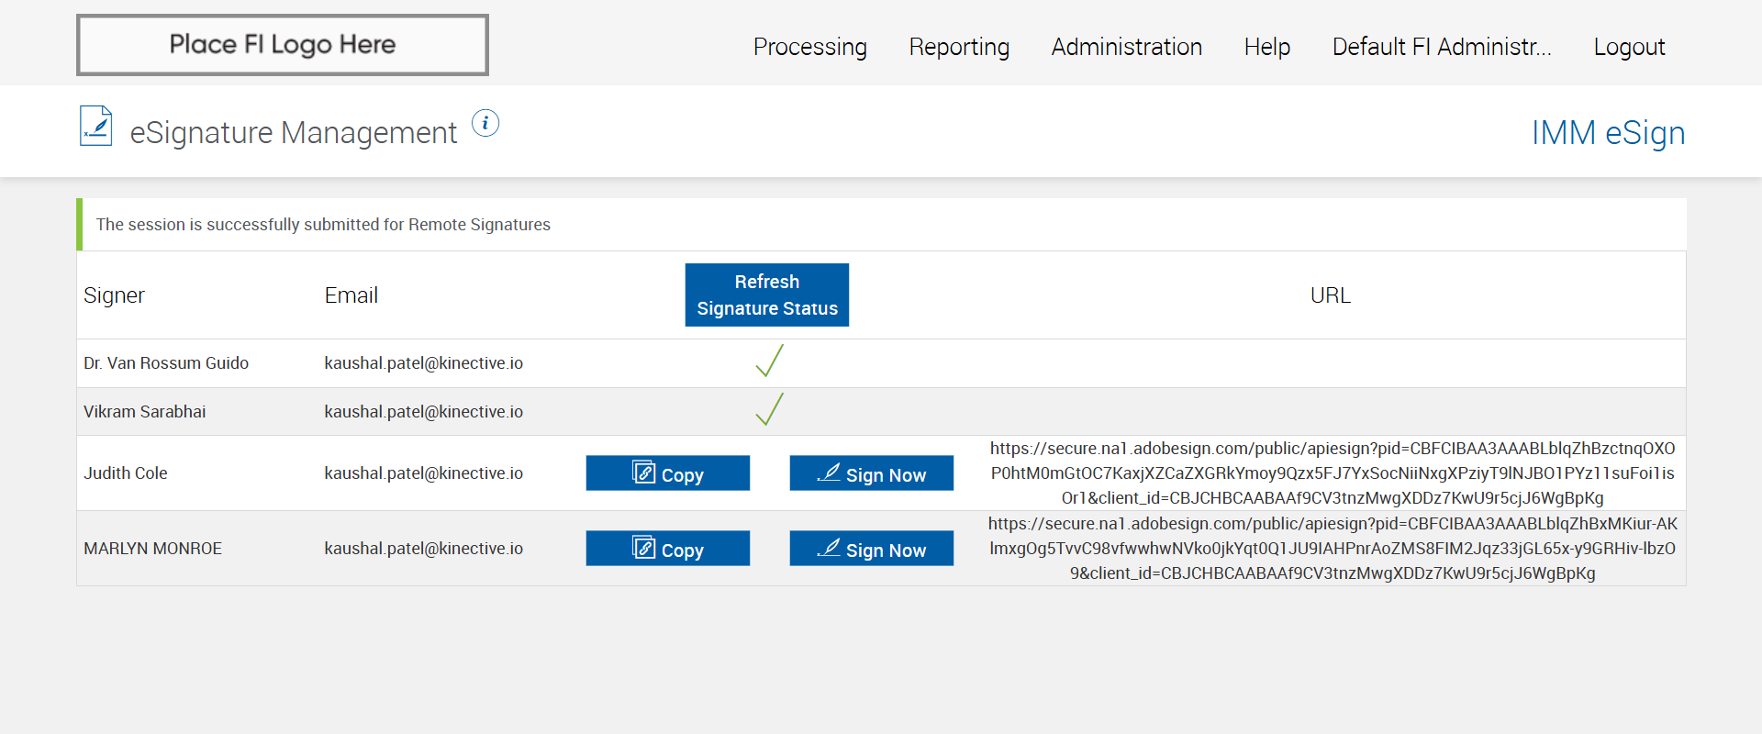Image resolution: width=1762 pixels, height=734 pixels.
Task: Open the Administration menu
Action: tap(1126, 47)
